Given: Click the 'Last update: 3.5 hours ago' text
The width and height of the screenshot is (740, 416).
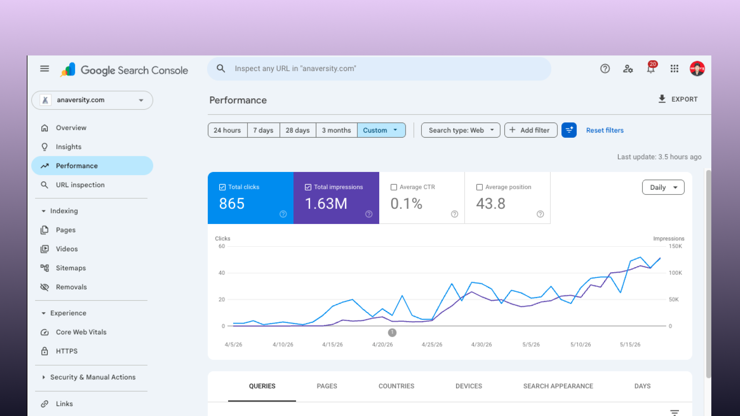Looking at the screenshot, I should (x=659, y=157).
